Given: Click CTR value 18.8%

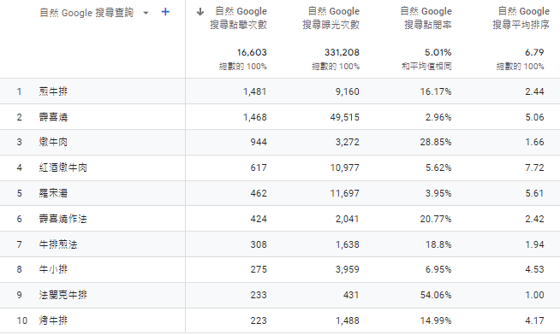Looking at the screenshot, I should point(438,244).
